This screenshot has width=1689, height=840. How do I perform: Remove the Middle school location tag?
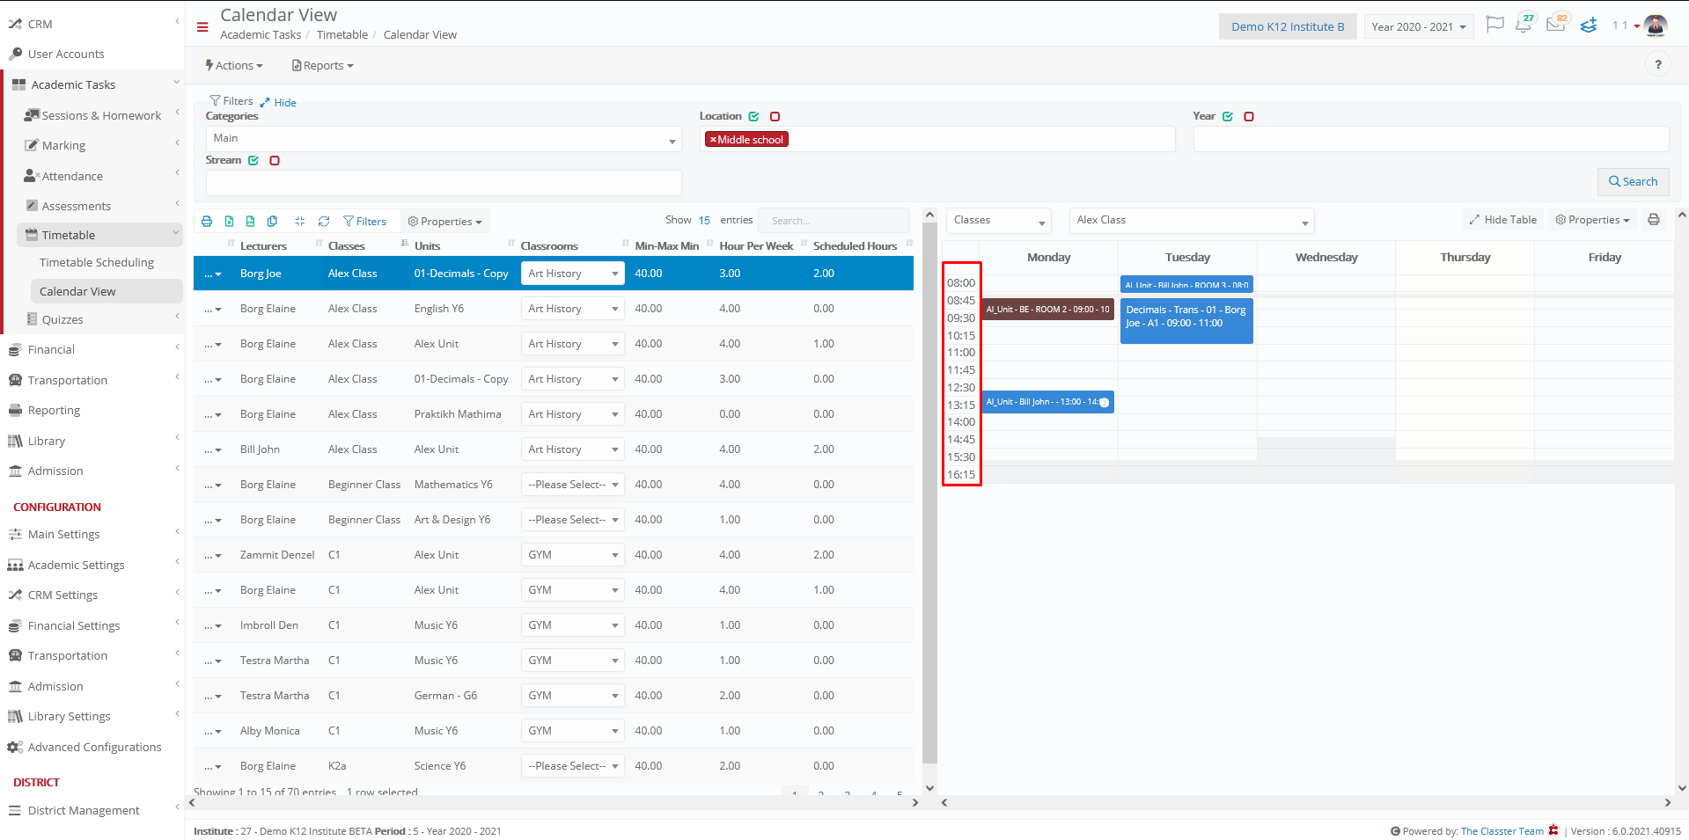coord(713,140)
